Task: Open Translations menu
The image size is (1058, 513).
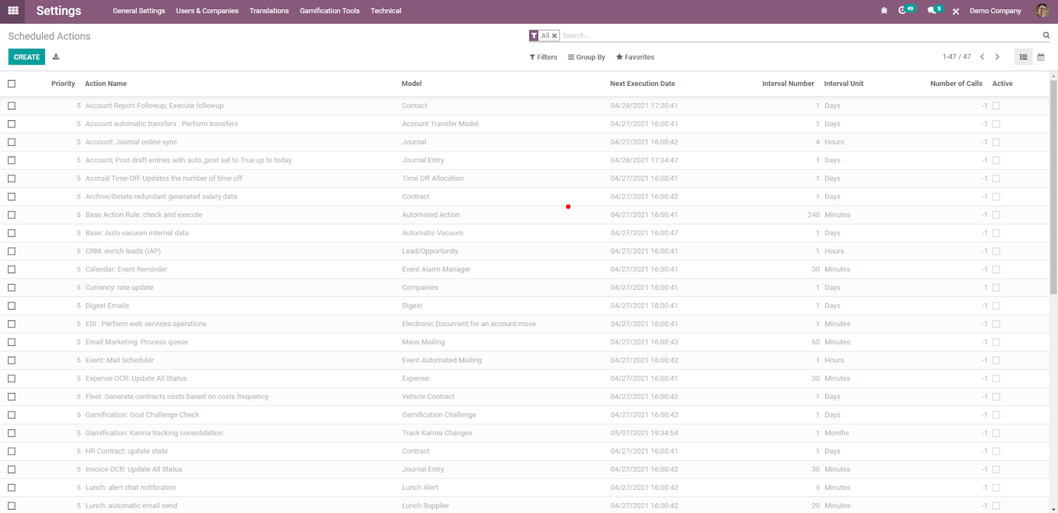Action: tap(269, 11)
